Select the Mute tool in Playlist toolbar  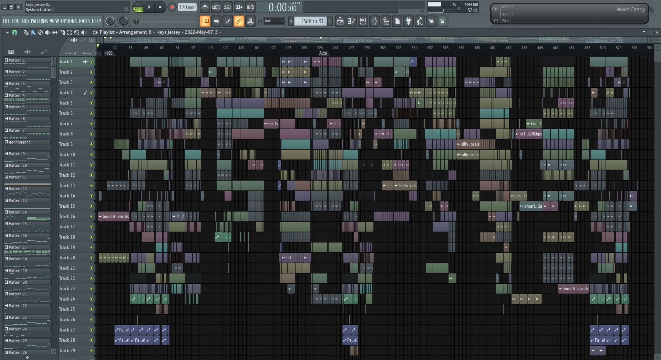coord(48,32)
